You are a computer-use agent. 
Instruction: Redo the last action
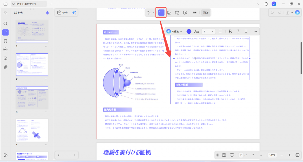(279, 13)
